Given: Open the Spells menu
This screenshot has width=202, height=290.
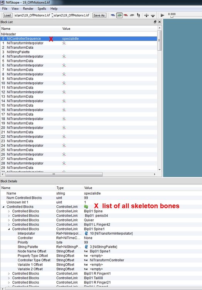Looking at the screenshot, I should coord(42,9).
